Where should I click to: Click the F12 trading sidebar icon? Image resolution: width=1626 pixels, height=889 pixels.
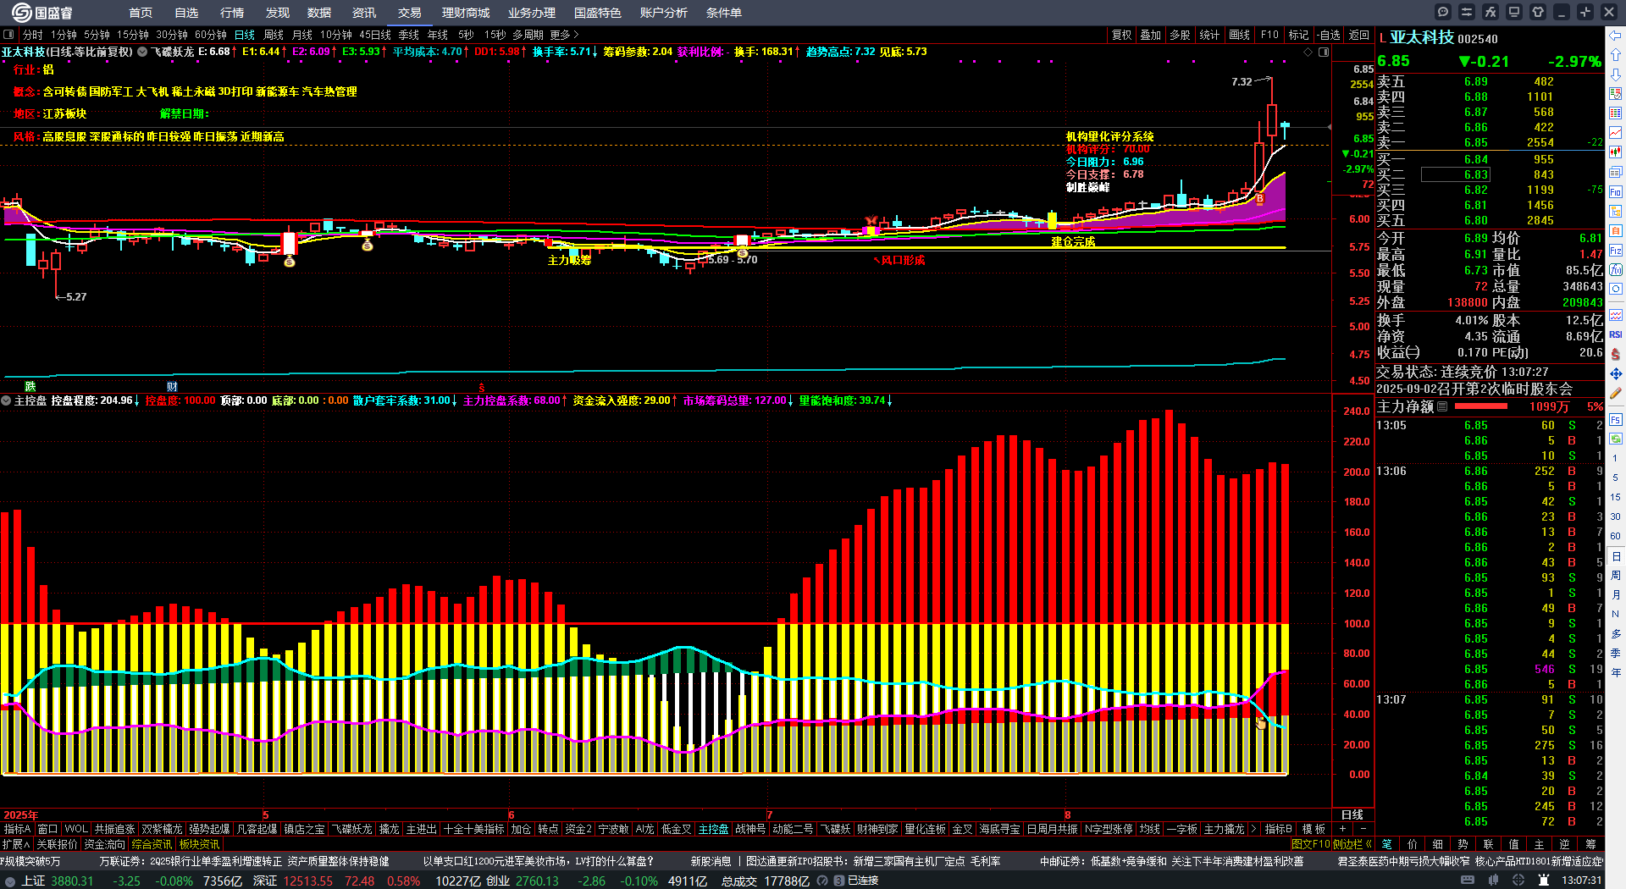(x=1616, y=251)
